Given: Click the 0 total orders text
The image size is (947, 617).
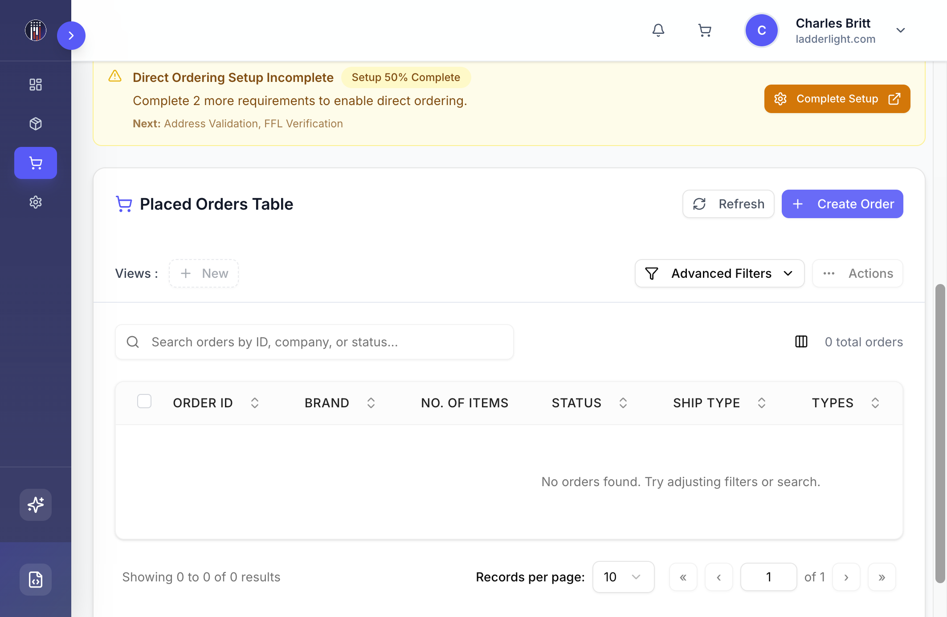Looking at the screenshot, I should [x=864, y=342].
